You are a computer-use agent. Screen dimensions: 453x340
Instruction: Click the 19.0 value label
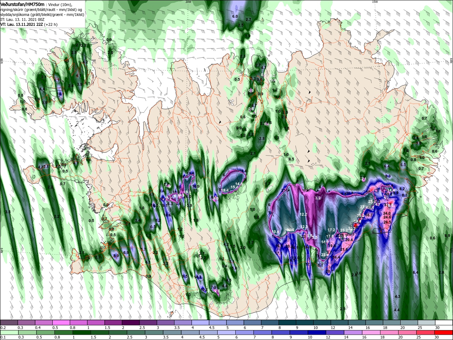coord(332,245)
